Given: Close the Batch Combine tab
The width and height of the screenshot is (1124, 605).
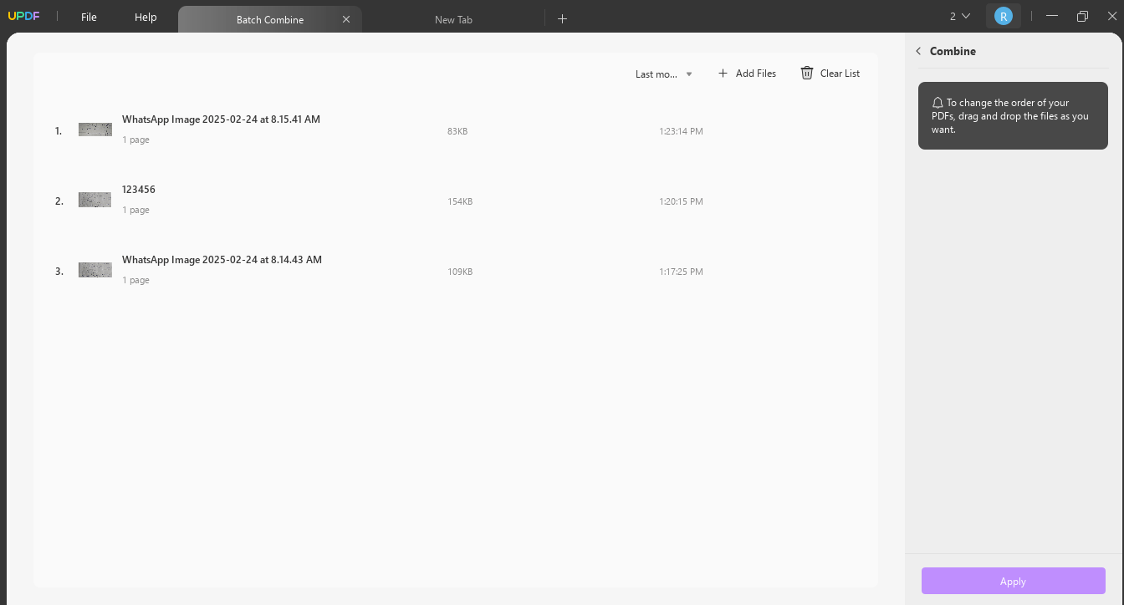Looking at the screenshot, I should 346,18.
